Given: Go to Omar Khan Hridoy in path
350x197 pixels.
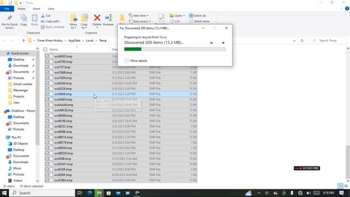Looking at the screenshot, I should coord(50,40).
